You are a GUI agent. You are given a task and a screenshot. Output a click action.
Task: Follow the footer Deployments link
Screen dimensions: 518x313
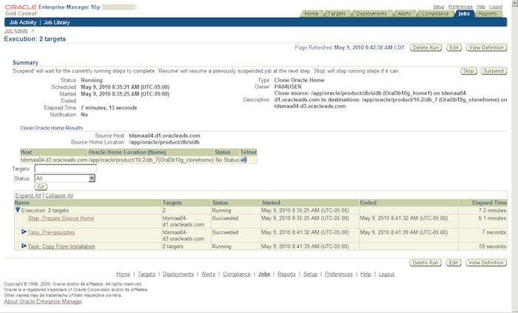click(x=178, y=274)
